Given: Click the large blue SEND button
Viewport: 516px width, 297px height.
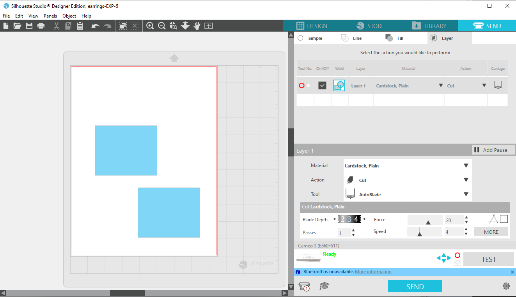Looking at the screenshot, I should pos(415,286).
